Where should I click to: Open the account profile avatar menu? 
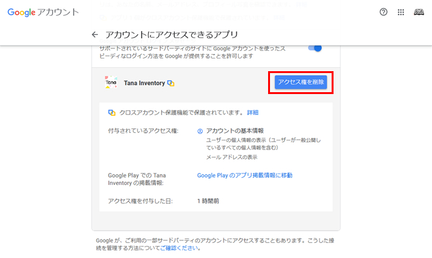pos(419,12)
